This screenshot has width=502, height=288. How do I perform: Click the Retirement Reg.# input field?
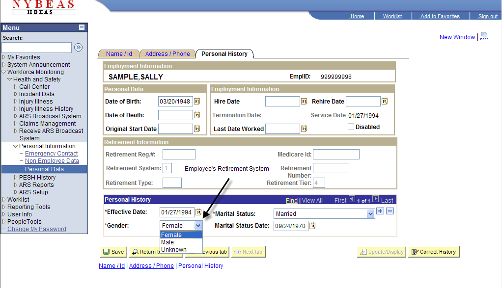pyautogui.click(x=179, y=155)
